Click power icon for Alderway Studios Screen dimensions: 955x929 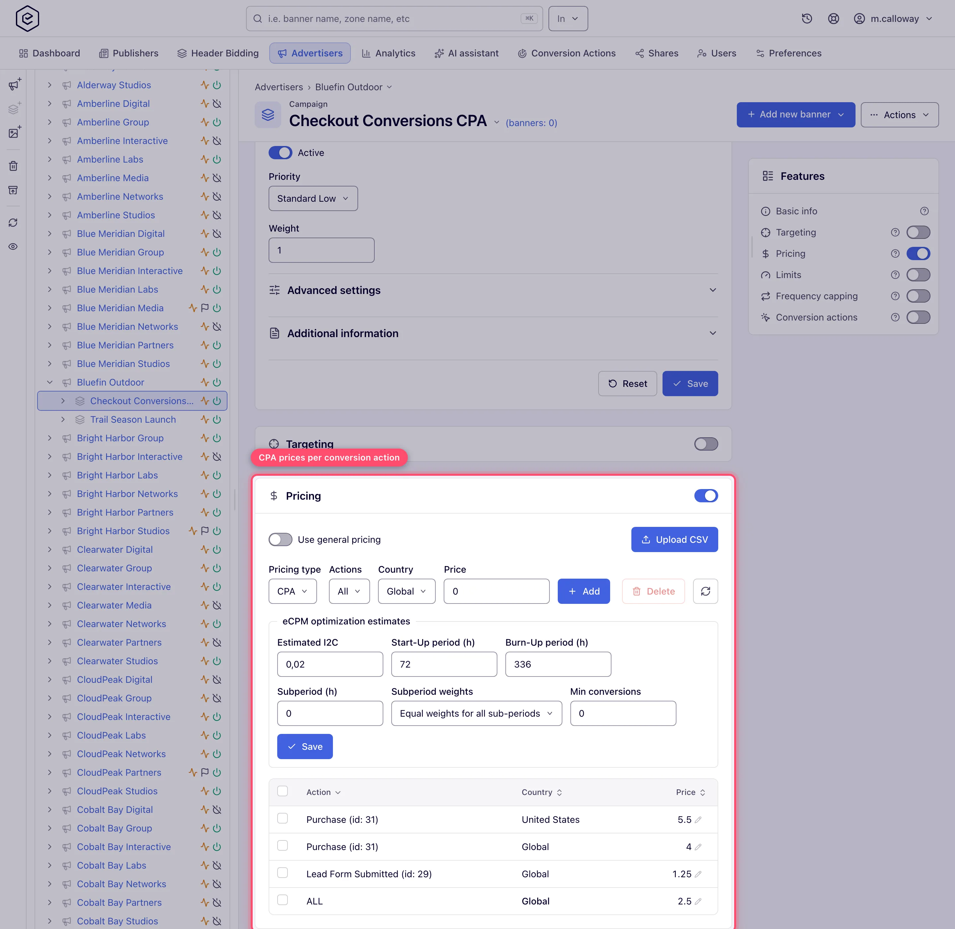[x=217, y=85]
